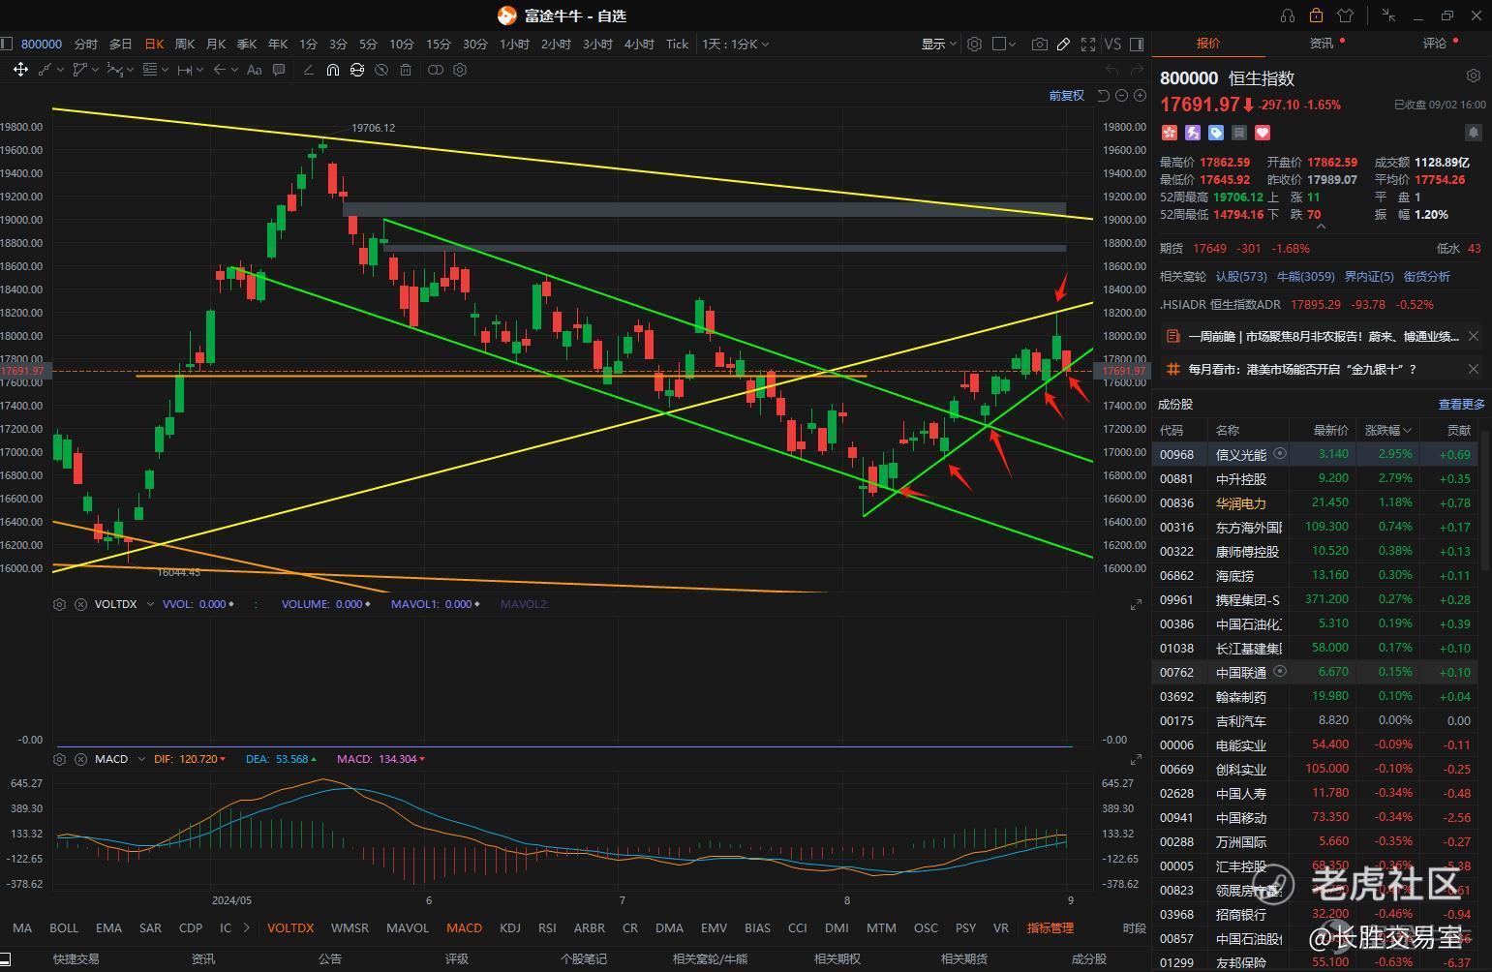Open chart settings gear near 显示
This screenshot has height=972, width=1492.
tap(975, 44)
